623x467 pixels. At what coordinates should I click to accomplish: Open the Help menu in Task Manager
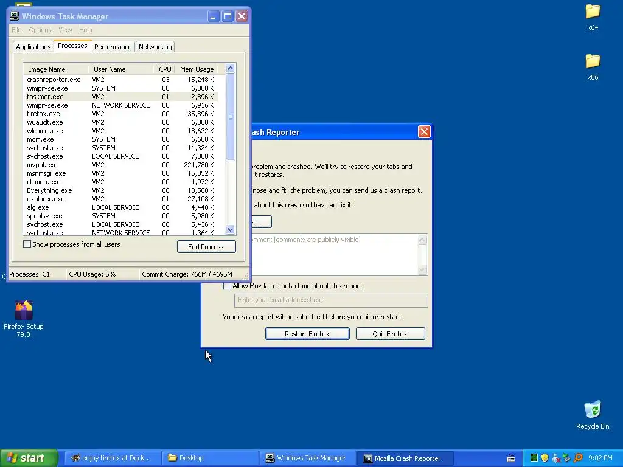click(x=85, y=30)
